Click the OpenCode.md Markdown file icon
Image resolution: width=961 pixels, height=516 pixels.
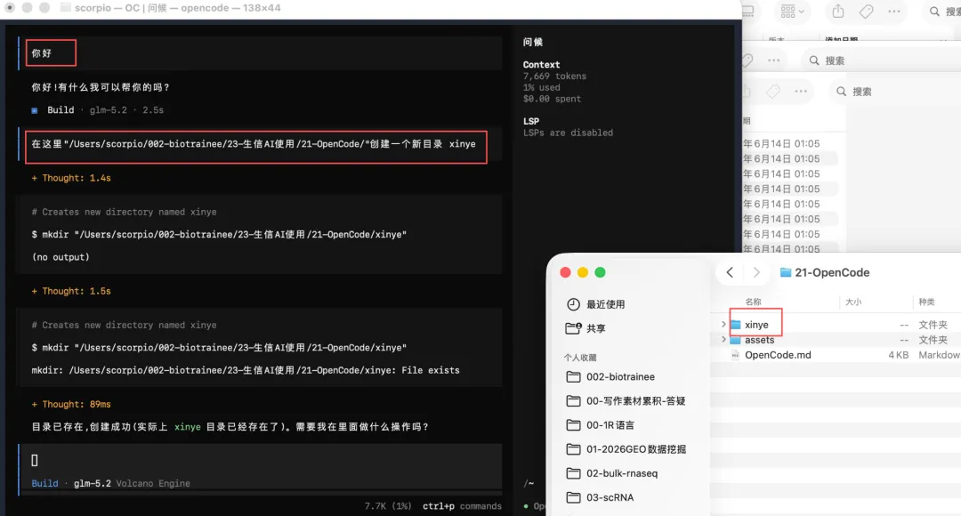pos(735,355)
